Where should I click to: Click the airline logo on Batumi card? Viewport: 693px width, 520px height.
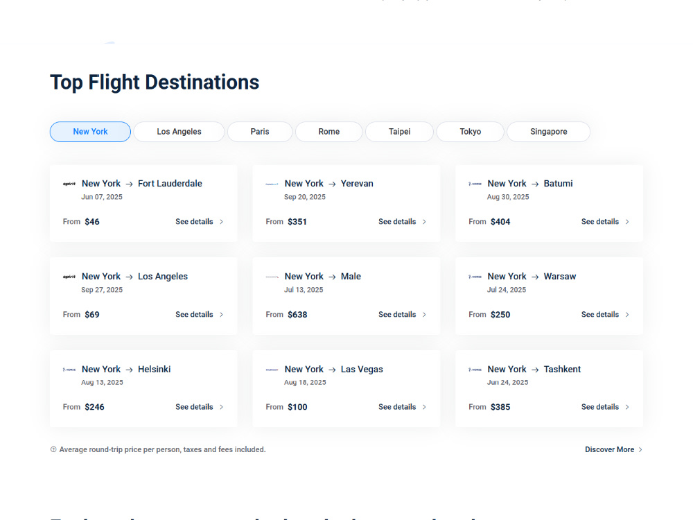coord(475,184)
